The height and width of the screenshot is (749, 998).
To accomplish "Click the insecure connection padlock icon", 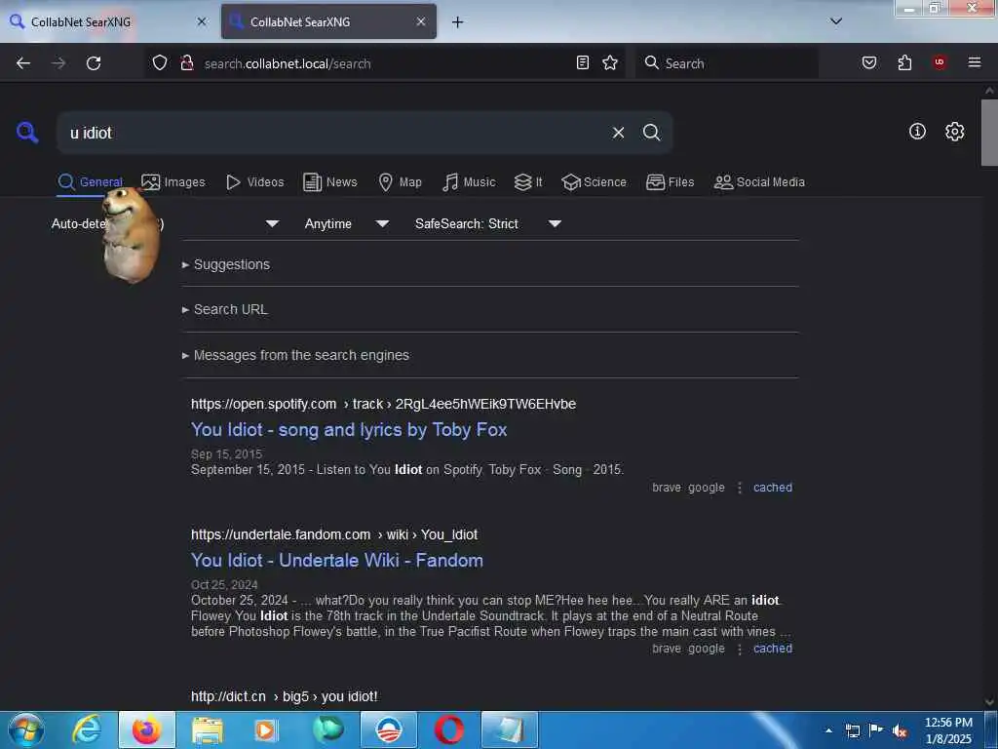I will coord(186,63).
